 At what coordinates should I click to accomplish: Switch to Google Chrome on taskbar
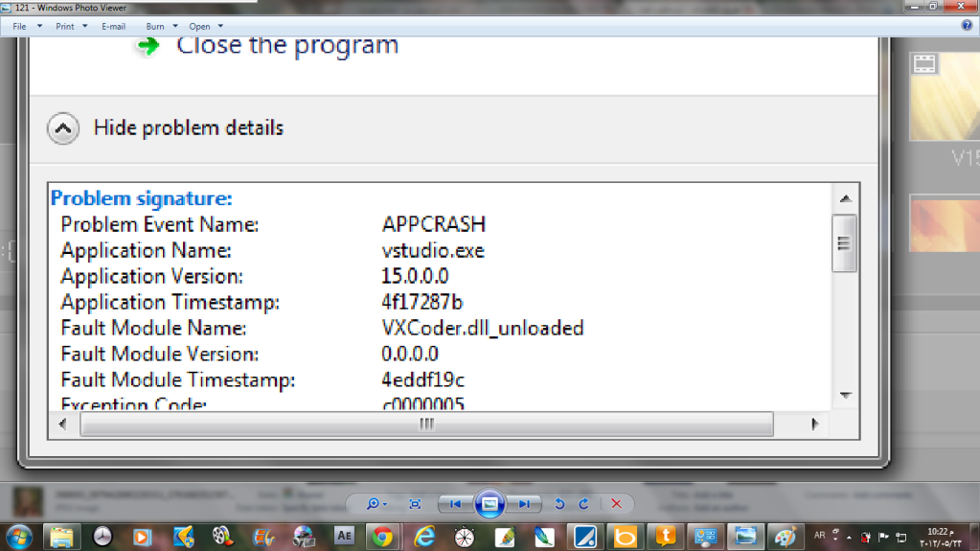(382, 538)
